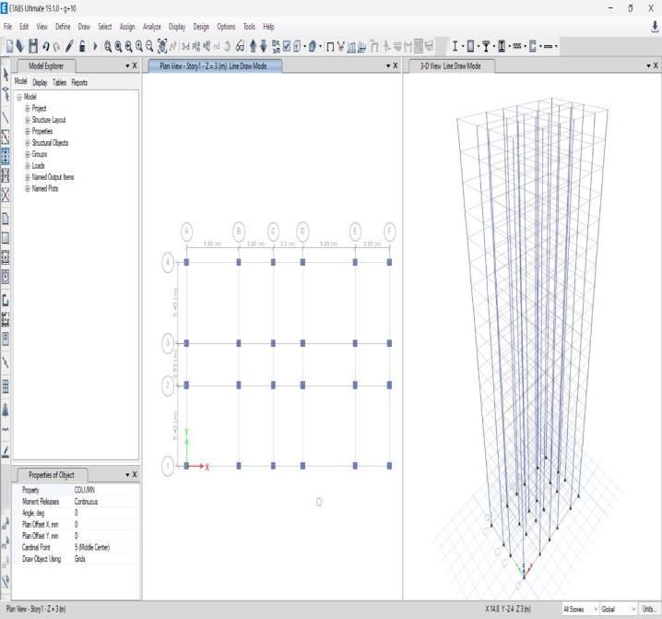Click the COLUMN Property value field

coord(105,490)
